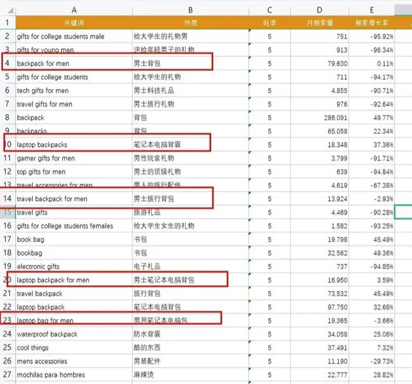Select cell 'laptop backpack for men'
The height and width of the screenshot is (384, 412).
point(74,280)
